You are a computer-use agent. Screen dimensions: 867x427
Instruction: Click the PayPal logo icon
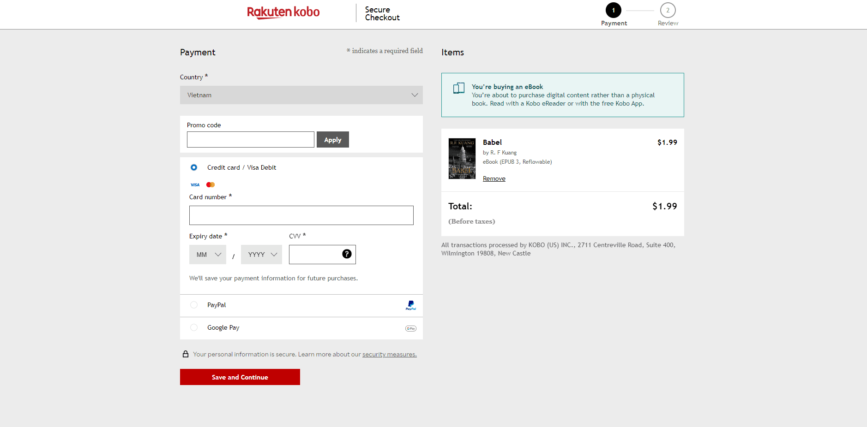click(x=411, y=305)
